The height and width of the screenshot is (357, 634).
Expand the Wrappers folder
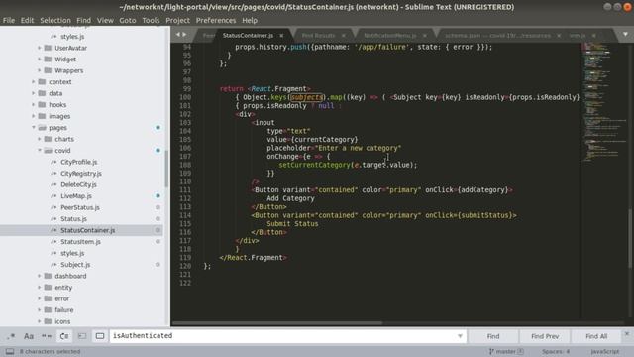[x=40, y=70]
